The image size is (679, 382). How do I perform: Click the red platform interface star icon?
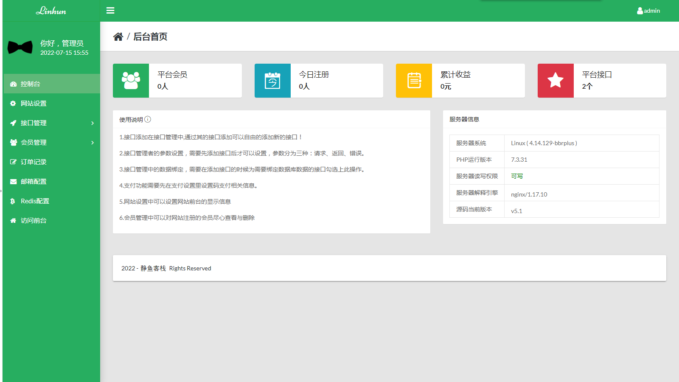click(x=556, y=81)
